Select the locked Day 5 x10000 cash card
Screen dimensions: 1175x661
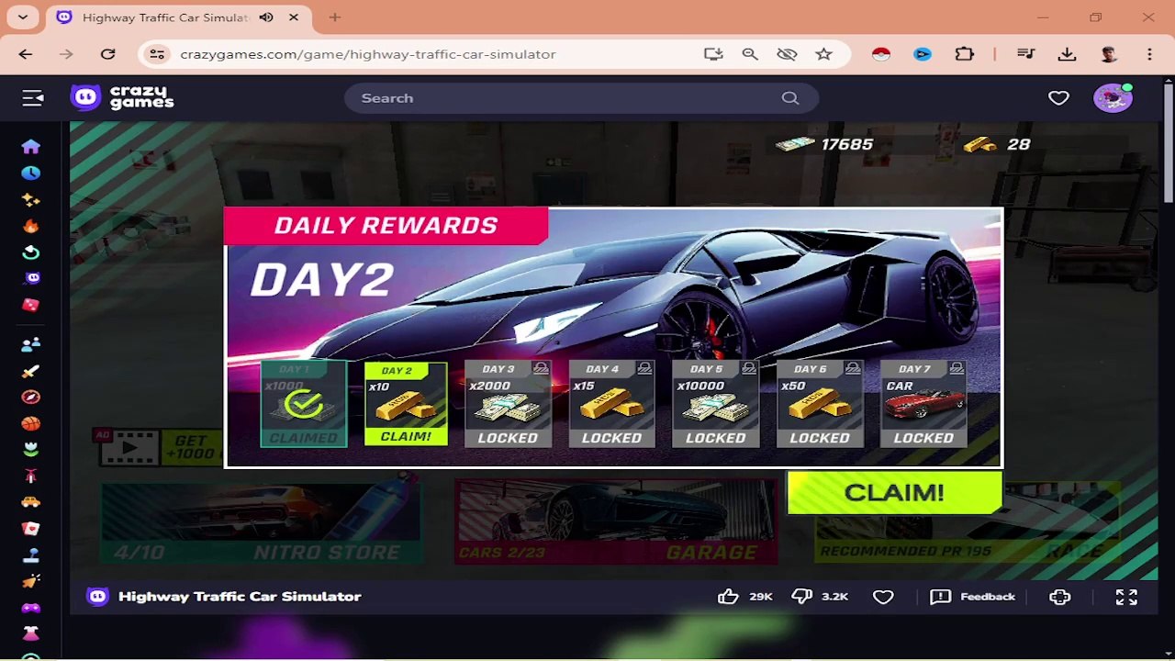click(x=715, y=404)
